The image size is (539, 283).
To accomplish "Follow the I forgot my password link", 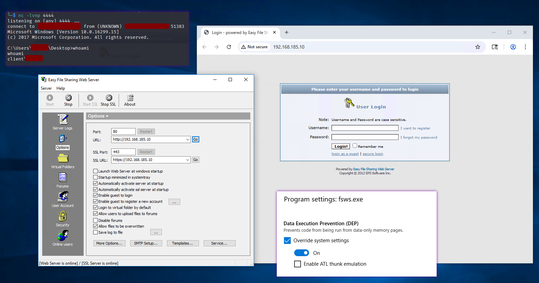I will pos(419,138).
